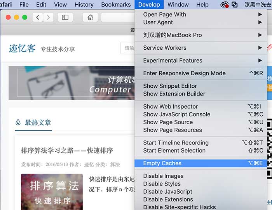272x210 pixels.
Task: Choose Start Timeline Recording
Action: pyautogui.click(x=201, y=142)
